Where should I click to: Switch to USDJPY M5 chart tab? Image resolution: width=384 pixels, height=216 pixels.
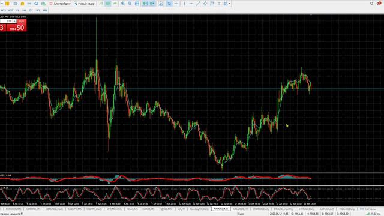point(74,209)
